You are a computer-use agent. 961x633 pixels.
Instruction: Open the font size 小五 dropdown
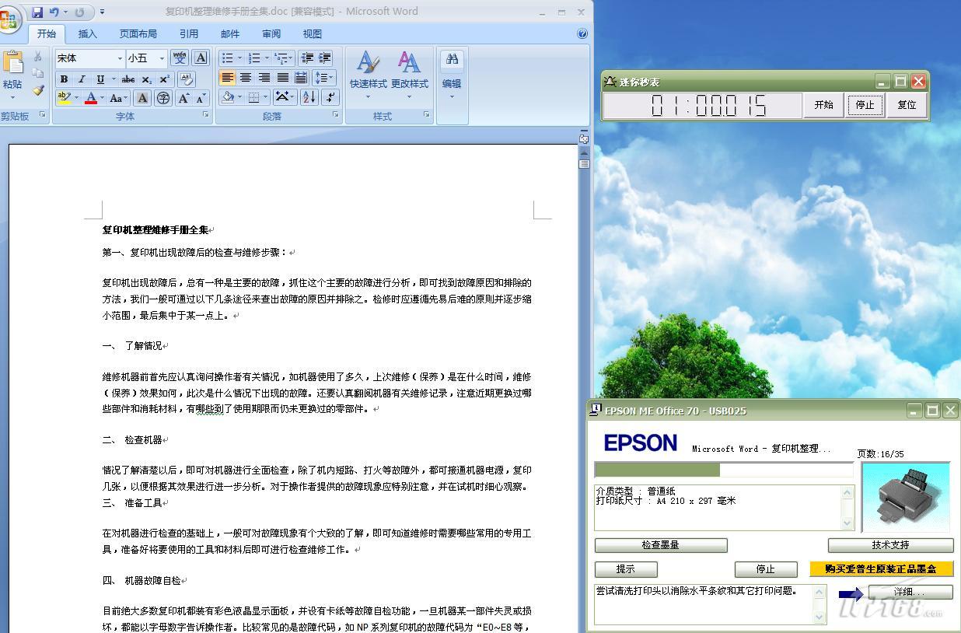[x=162, y=58]
